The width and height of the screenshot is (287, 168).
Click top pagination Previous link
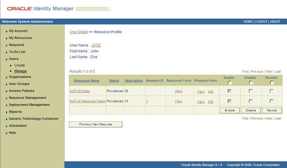[x=257, y=72]
